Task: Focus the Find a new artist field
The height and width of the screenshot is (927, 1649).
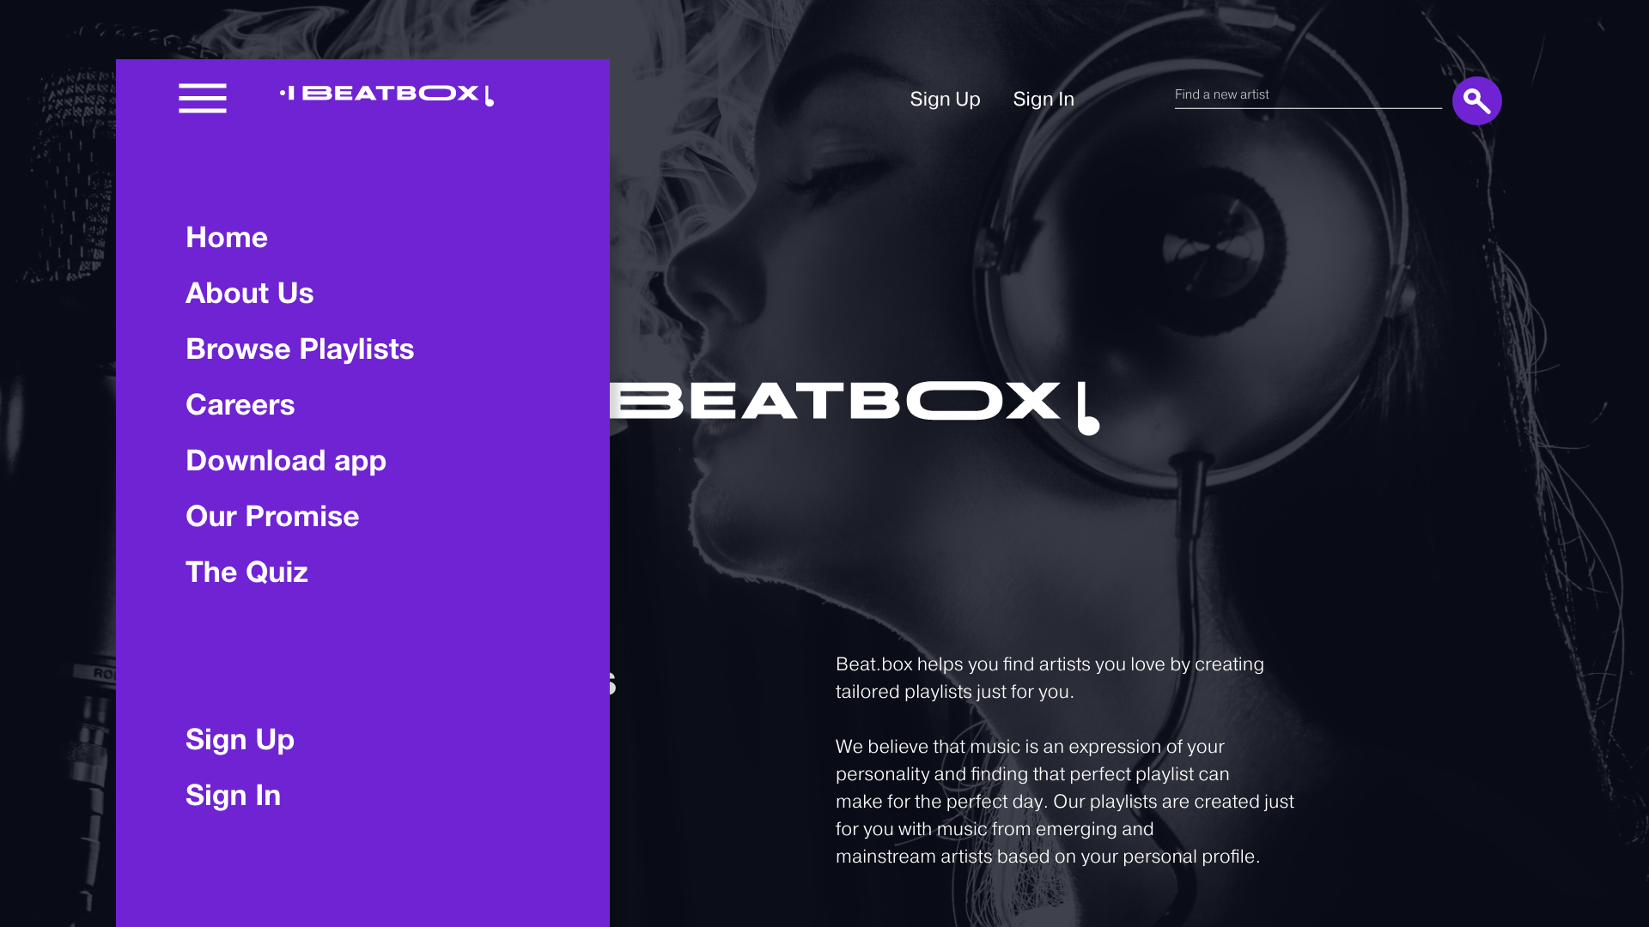Action: pyautogui.click(x=1307, y=95)
